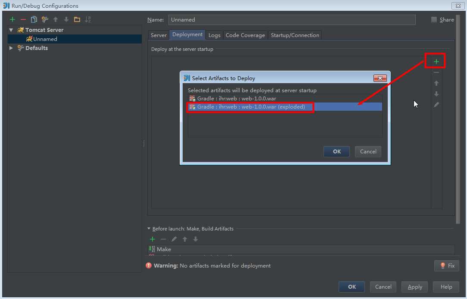Select the Make before-launch task row

[302, 249]
